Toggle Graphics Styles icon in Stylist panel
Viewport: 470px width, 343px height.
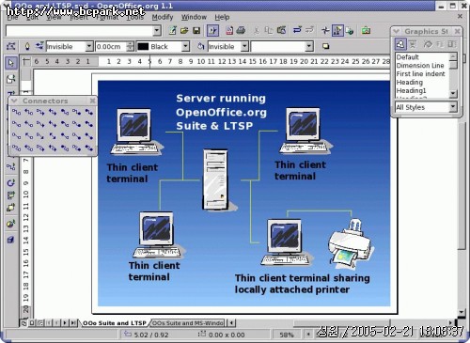click(x=400, y=44)
